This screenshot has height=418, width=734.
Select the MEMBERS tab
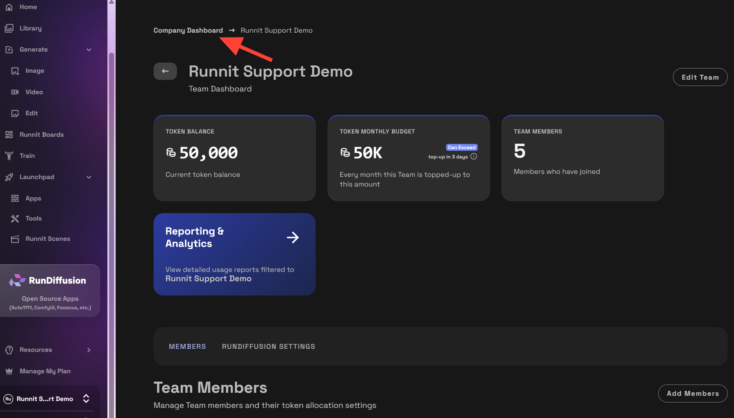187,346
